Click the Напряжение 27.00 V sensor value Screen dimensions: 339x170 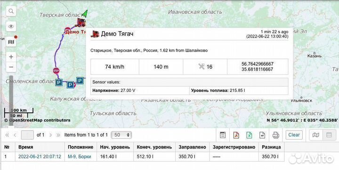[114, 90]
